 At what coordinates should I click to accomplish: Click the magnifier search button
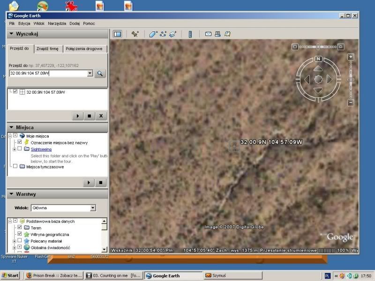pos(100,74)
